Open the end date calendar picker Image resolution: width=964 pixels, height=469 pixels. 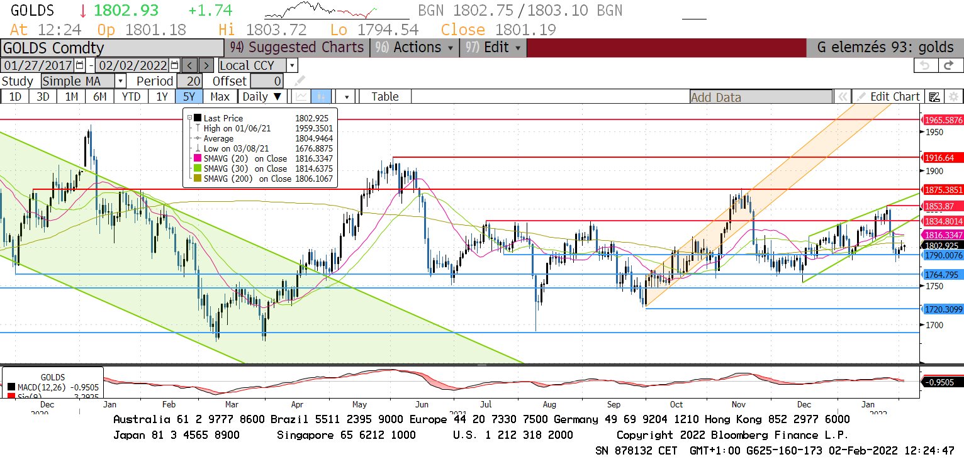tap(174, 65)
